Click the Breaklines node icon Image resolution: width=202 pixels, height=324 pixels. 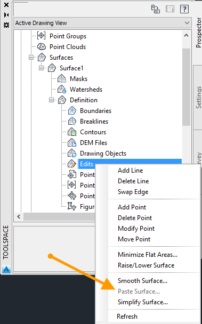72,122
